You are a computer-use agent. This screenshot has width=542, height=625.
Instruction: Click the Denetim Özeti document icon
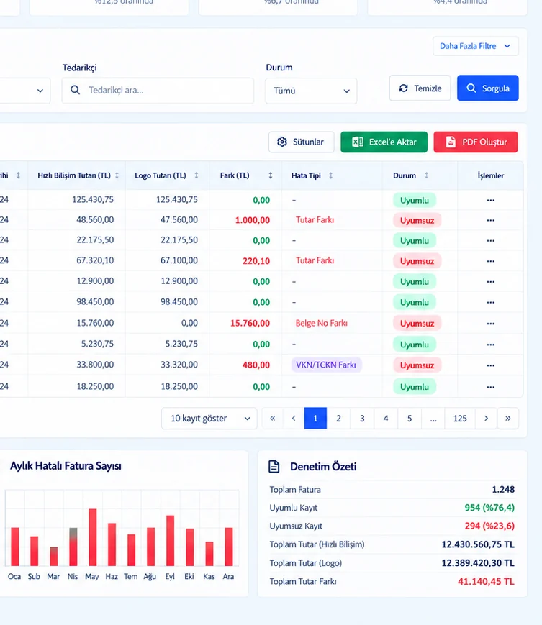[274, 466]
